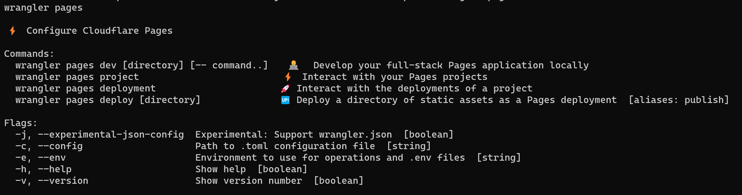Click the '[aliases: publish]' text
The width and height of the screenshot is (742, 195).
(x=678, y=100)
